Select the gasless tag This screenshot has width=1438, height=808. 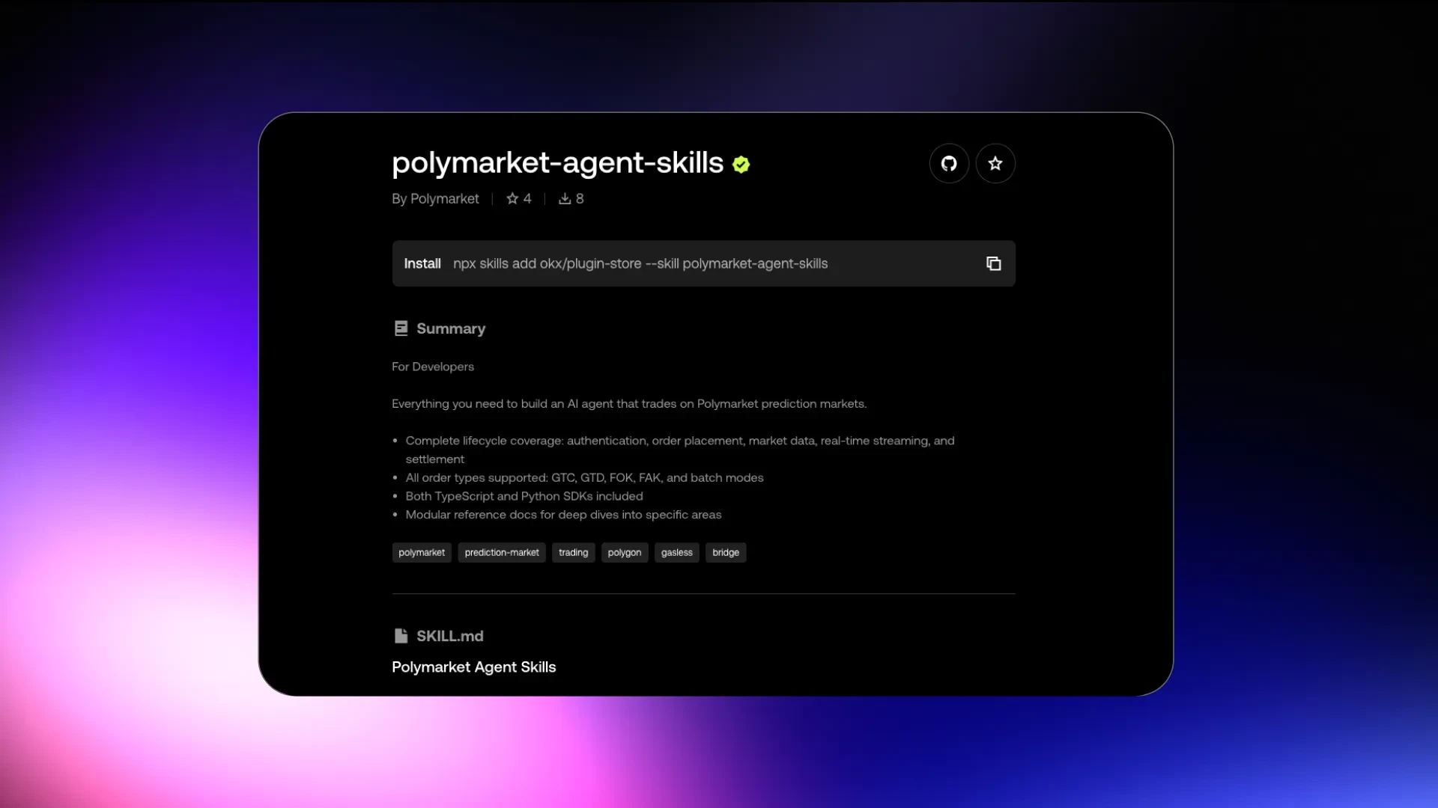[676, 552]
